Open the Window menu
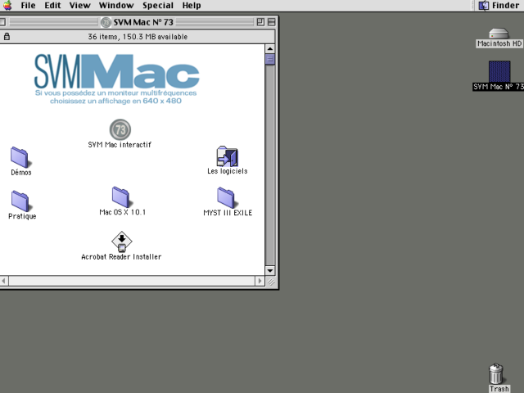Screen dimensions: 524x393 click(116, 6)
